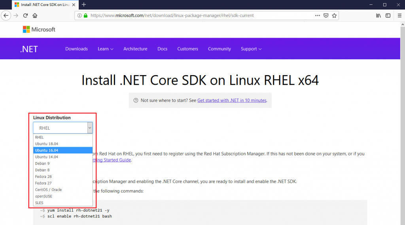The width and height of the screenshot is (405, 225).
Task: Click the .NET brand logo
Action: 29,49
